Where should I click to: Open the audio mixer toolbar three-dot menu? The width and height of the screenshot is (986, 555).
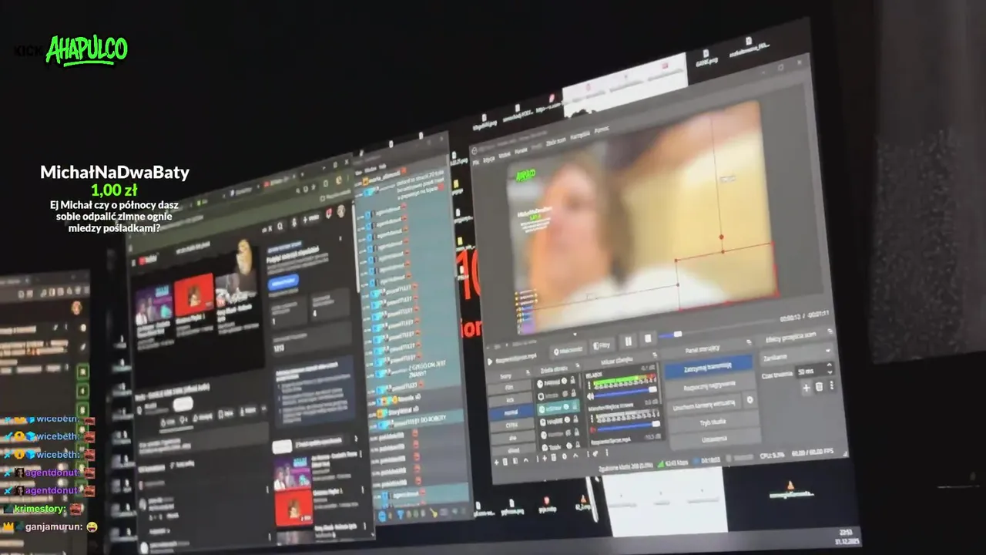pos(607,452)
